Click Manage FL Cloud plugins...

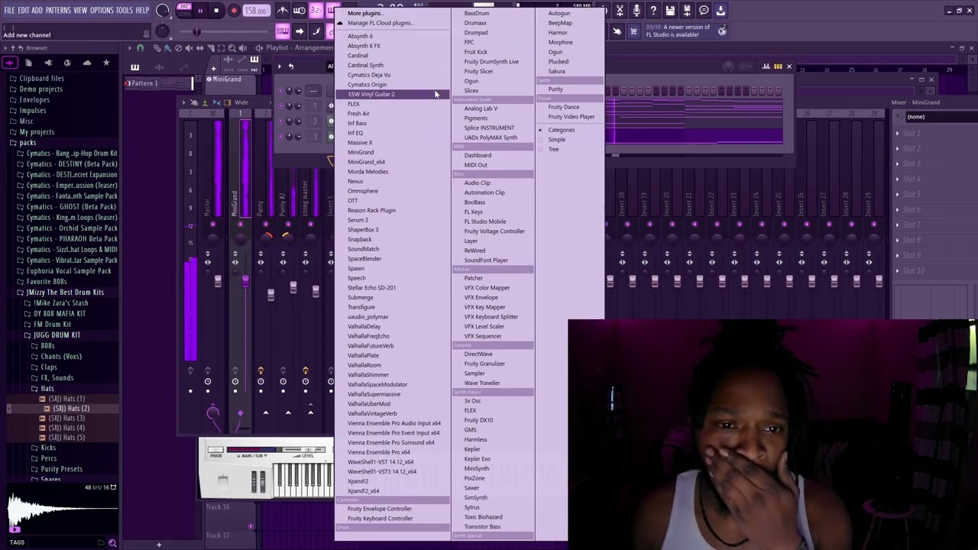[380, 23]
